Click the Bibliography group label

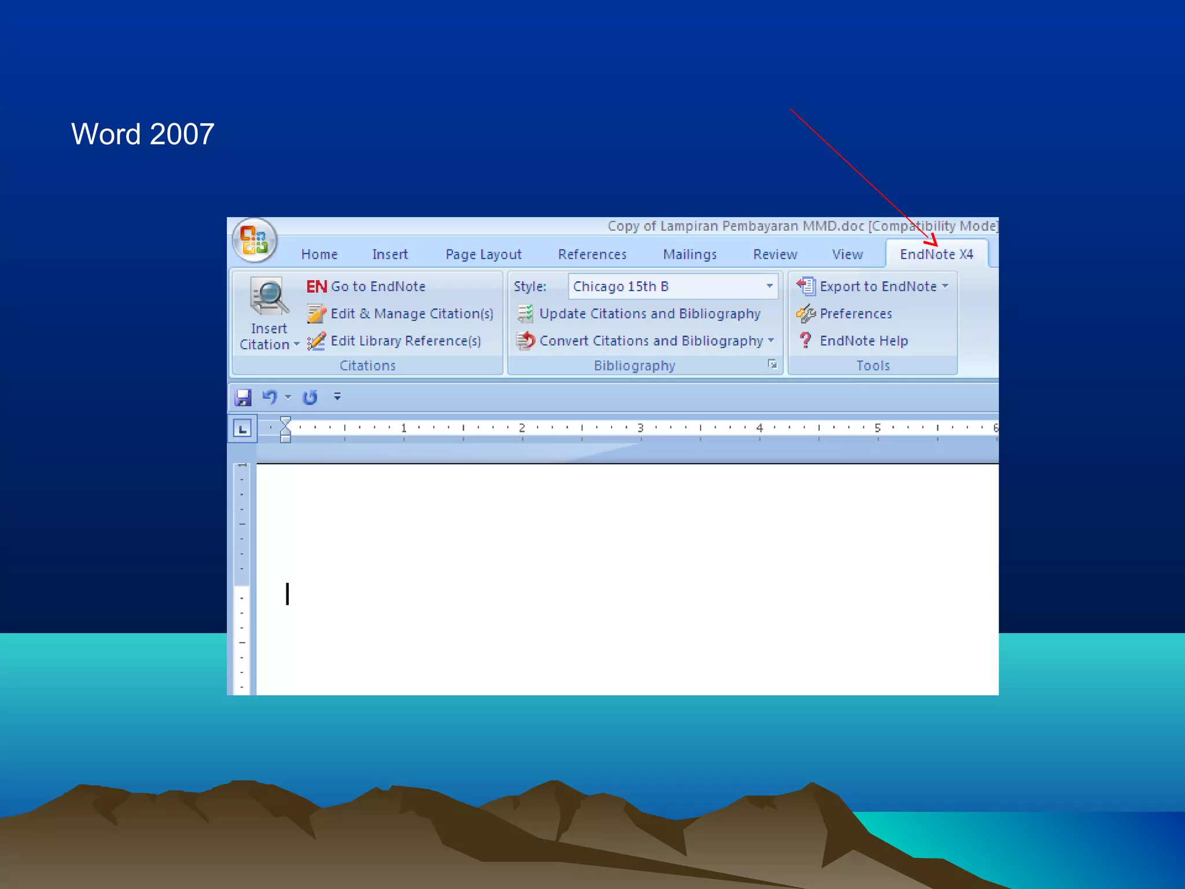pos(635,366)
